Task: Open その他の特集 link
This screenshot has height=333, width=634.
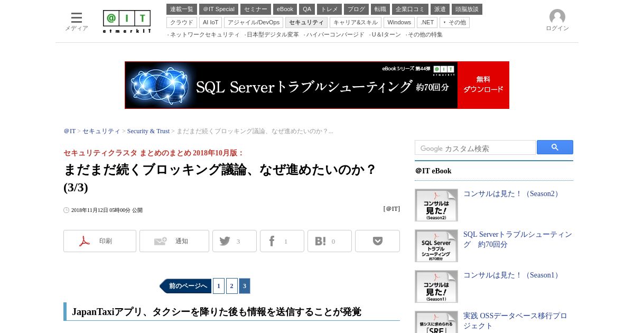Action: click(424, 35)
